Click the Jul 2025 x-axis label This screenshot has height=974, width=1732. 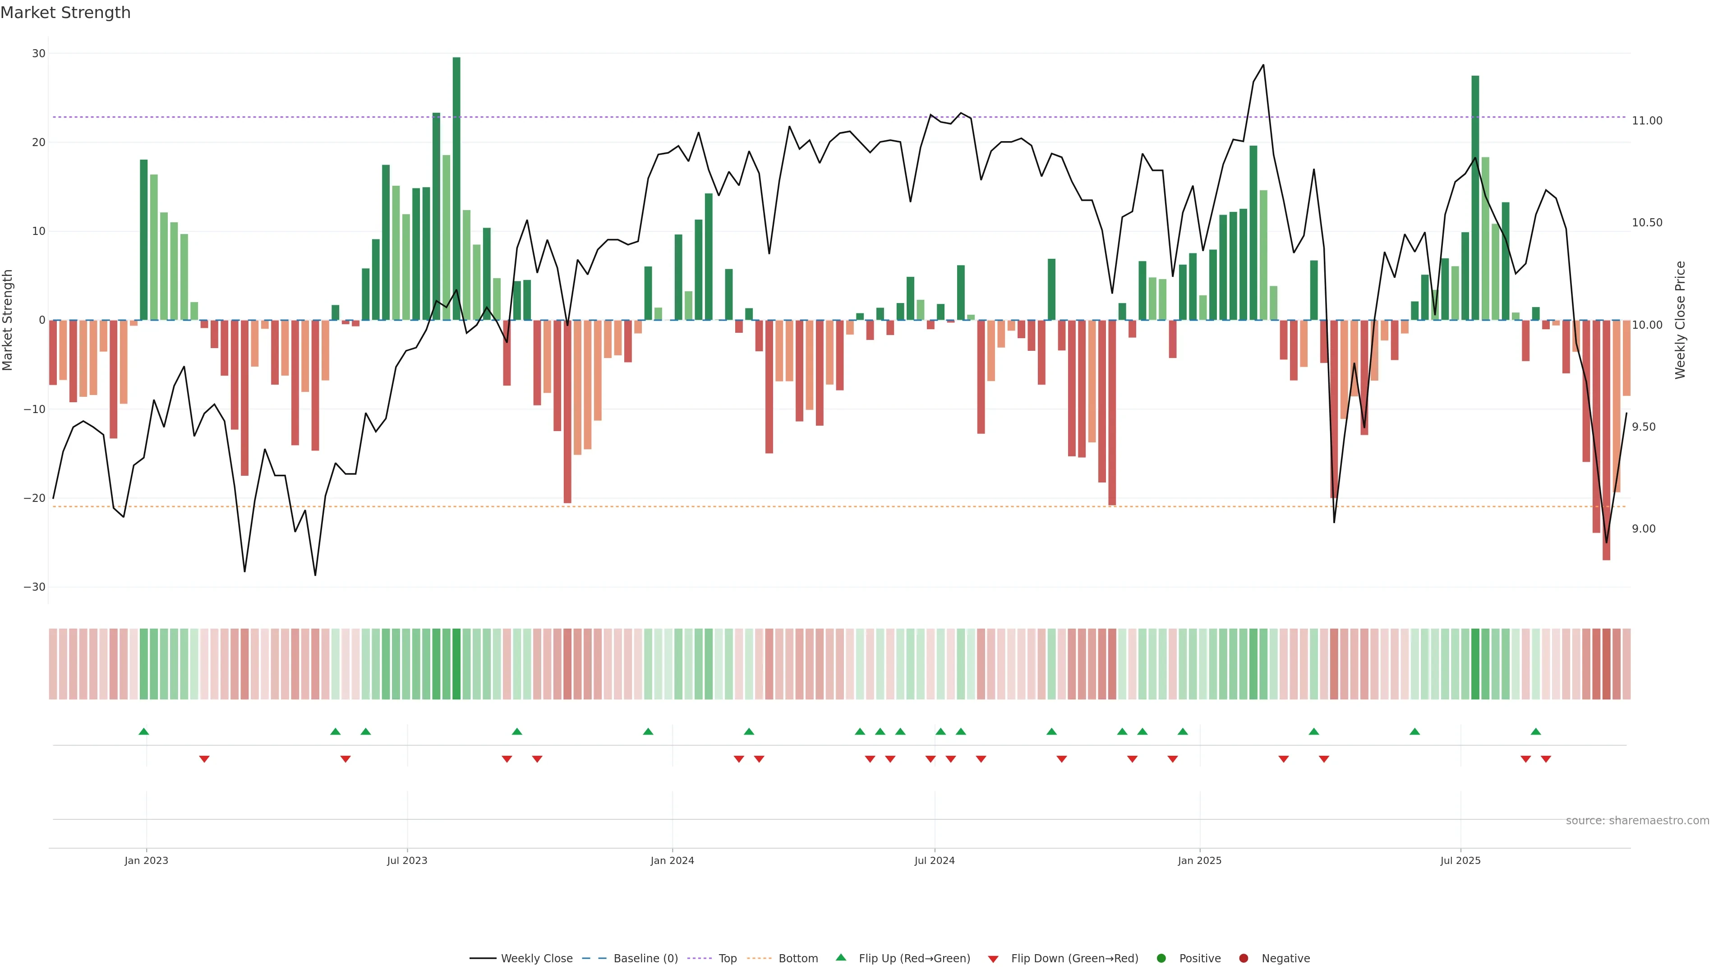(1460, 860)
